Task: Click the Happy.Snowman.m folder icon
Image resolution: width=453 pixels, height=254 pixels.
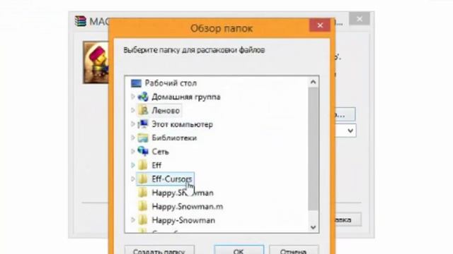Action: pyautogui.click(x=142, y=207)
